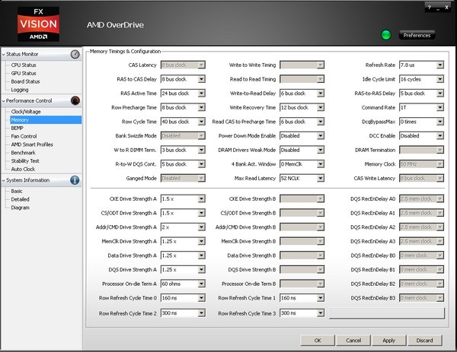Select Clock/Voltage in the sidebar
The width and height of the screenshot is (457, 352).
point(24,111)
